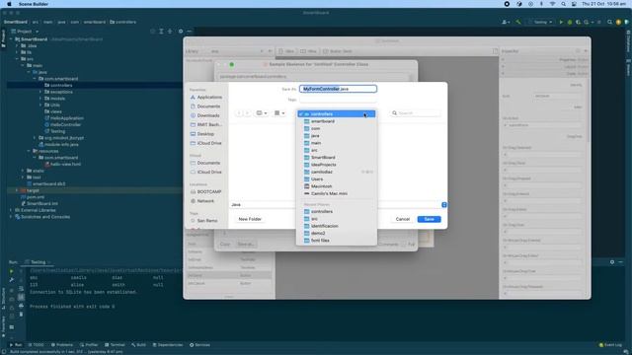Select smartboard folder in path popup
Image resolution: width=632 pixels, height=355 pixels.
tap(336, 121)
